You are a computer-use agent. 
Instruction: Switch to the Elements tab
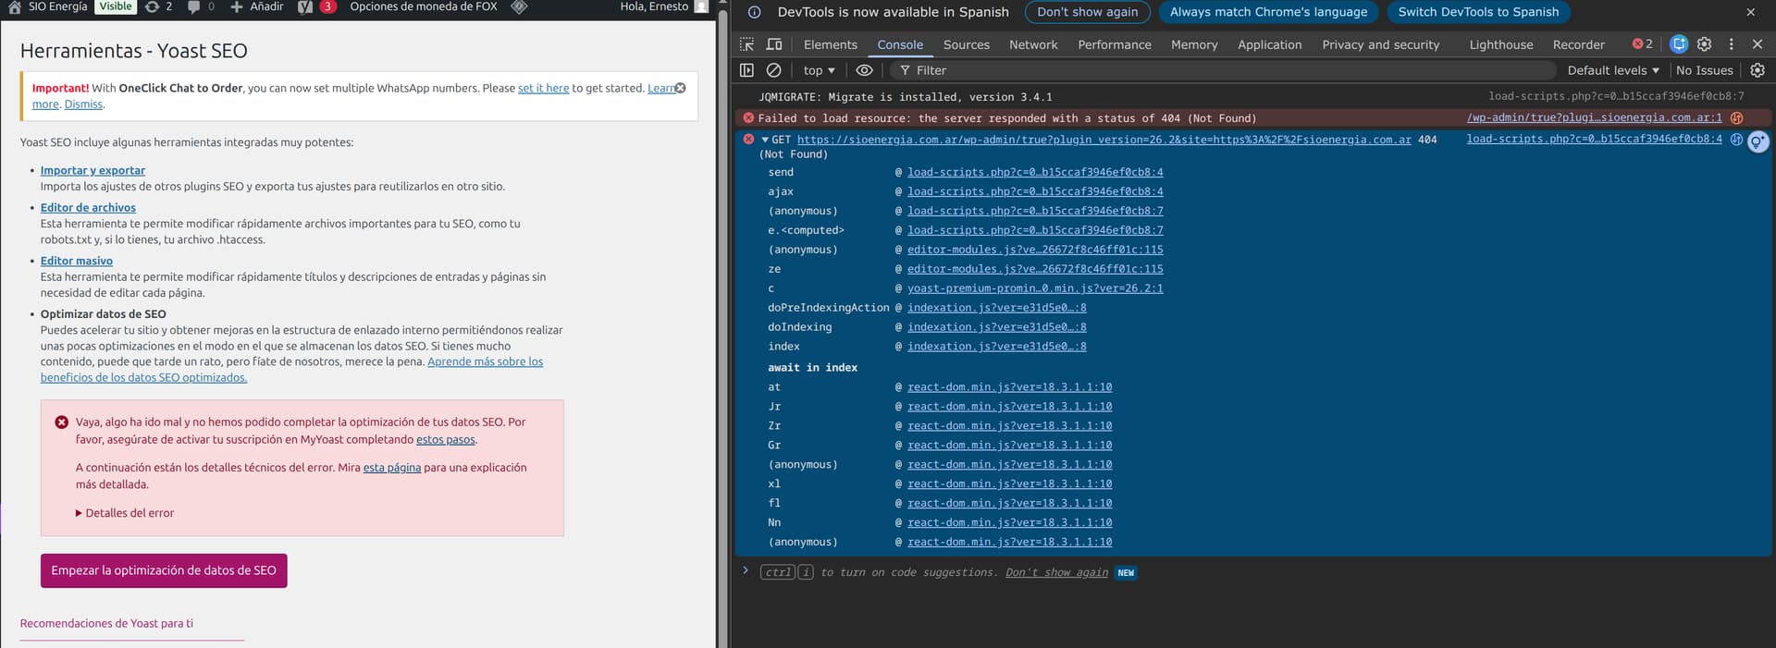coord(830,44)
